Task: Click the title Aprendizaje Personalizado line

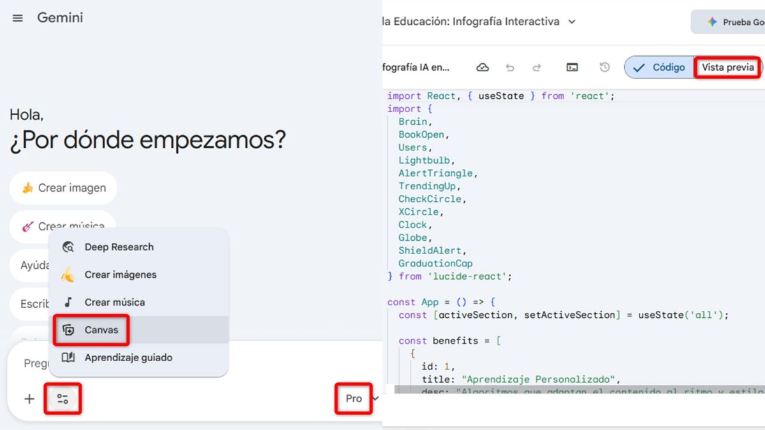Action: click(521, 379)
